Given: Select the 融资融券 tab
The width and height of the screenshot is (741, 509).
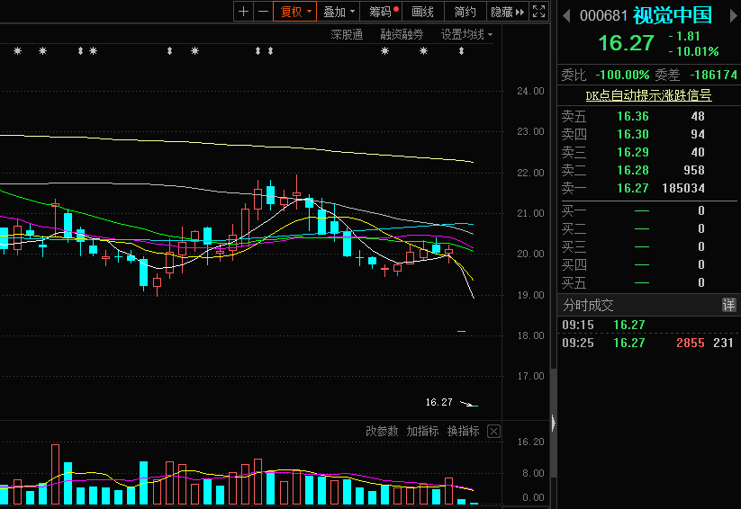Looking at the screenshot, I should [402, 34].
